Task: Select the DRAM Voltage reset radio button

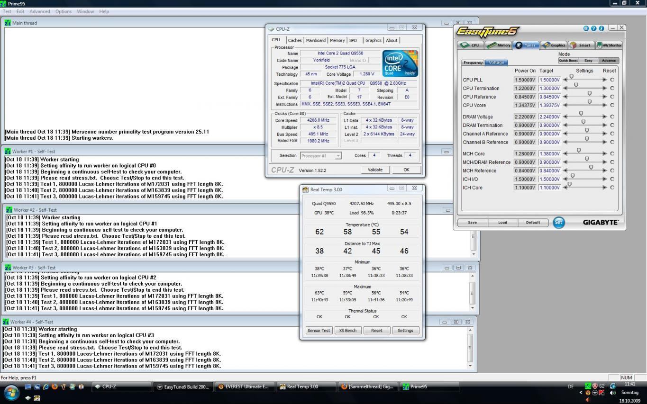Action: pos(612,117)
